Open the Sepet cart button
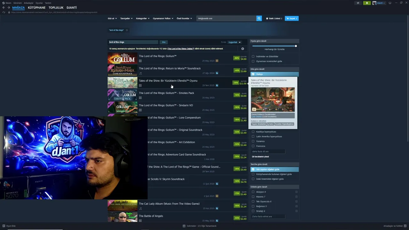 pos(291,19)
